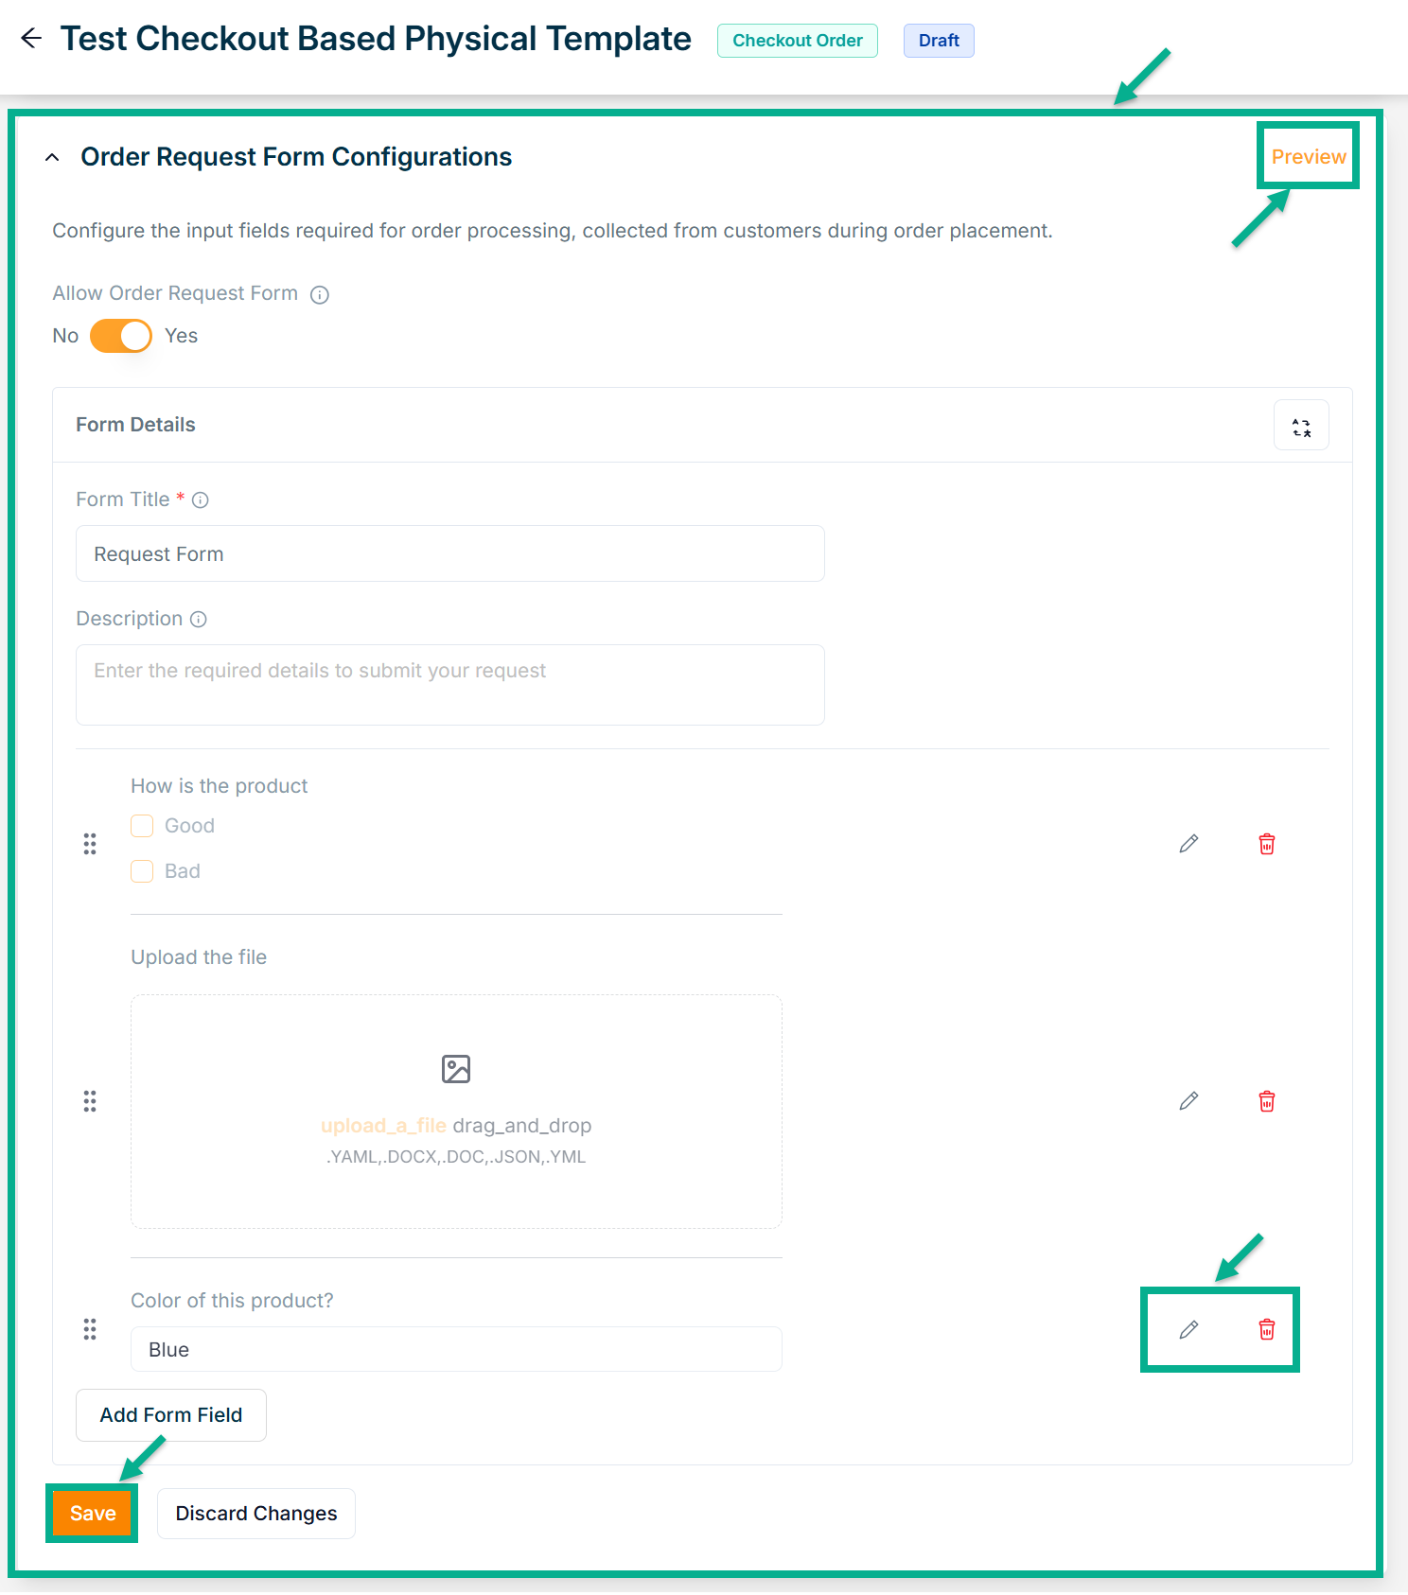
Task: Click the back arrow icon
Action: (x=31, y=39)
